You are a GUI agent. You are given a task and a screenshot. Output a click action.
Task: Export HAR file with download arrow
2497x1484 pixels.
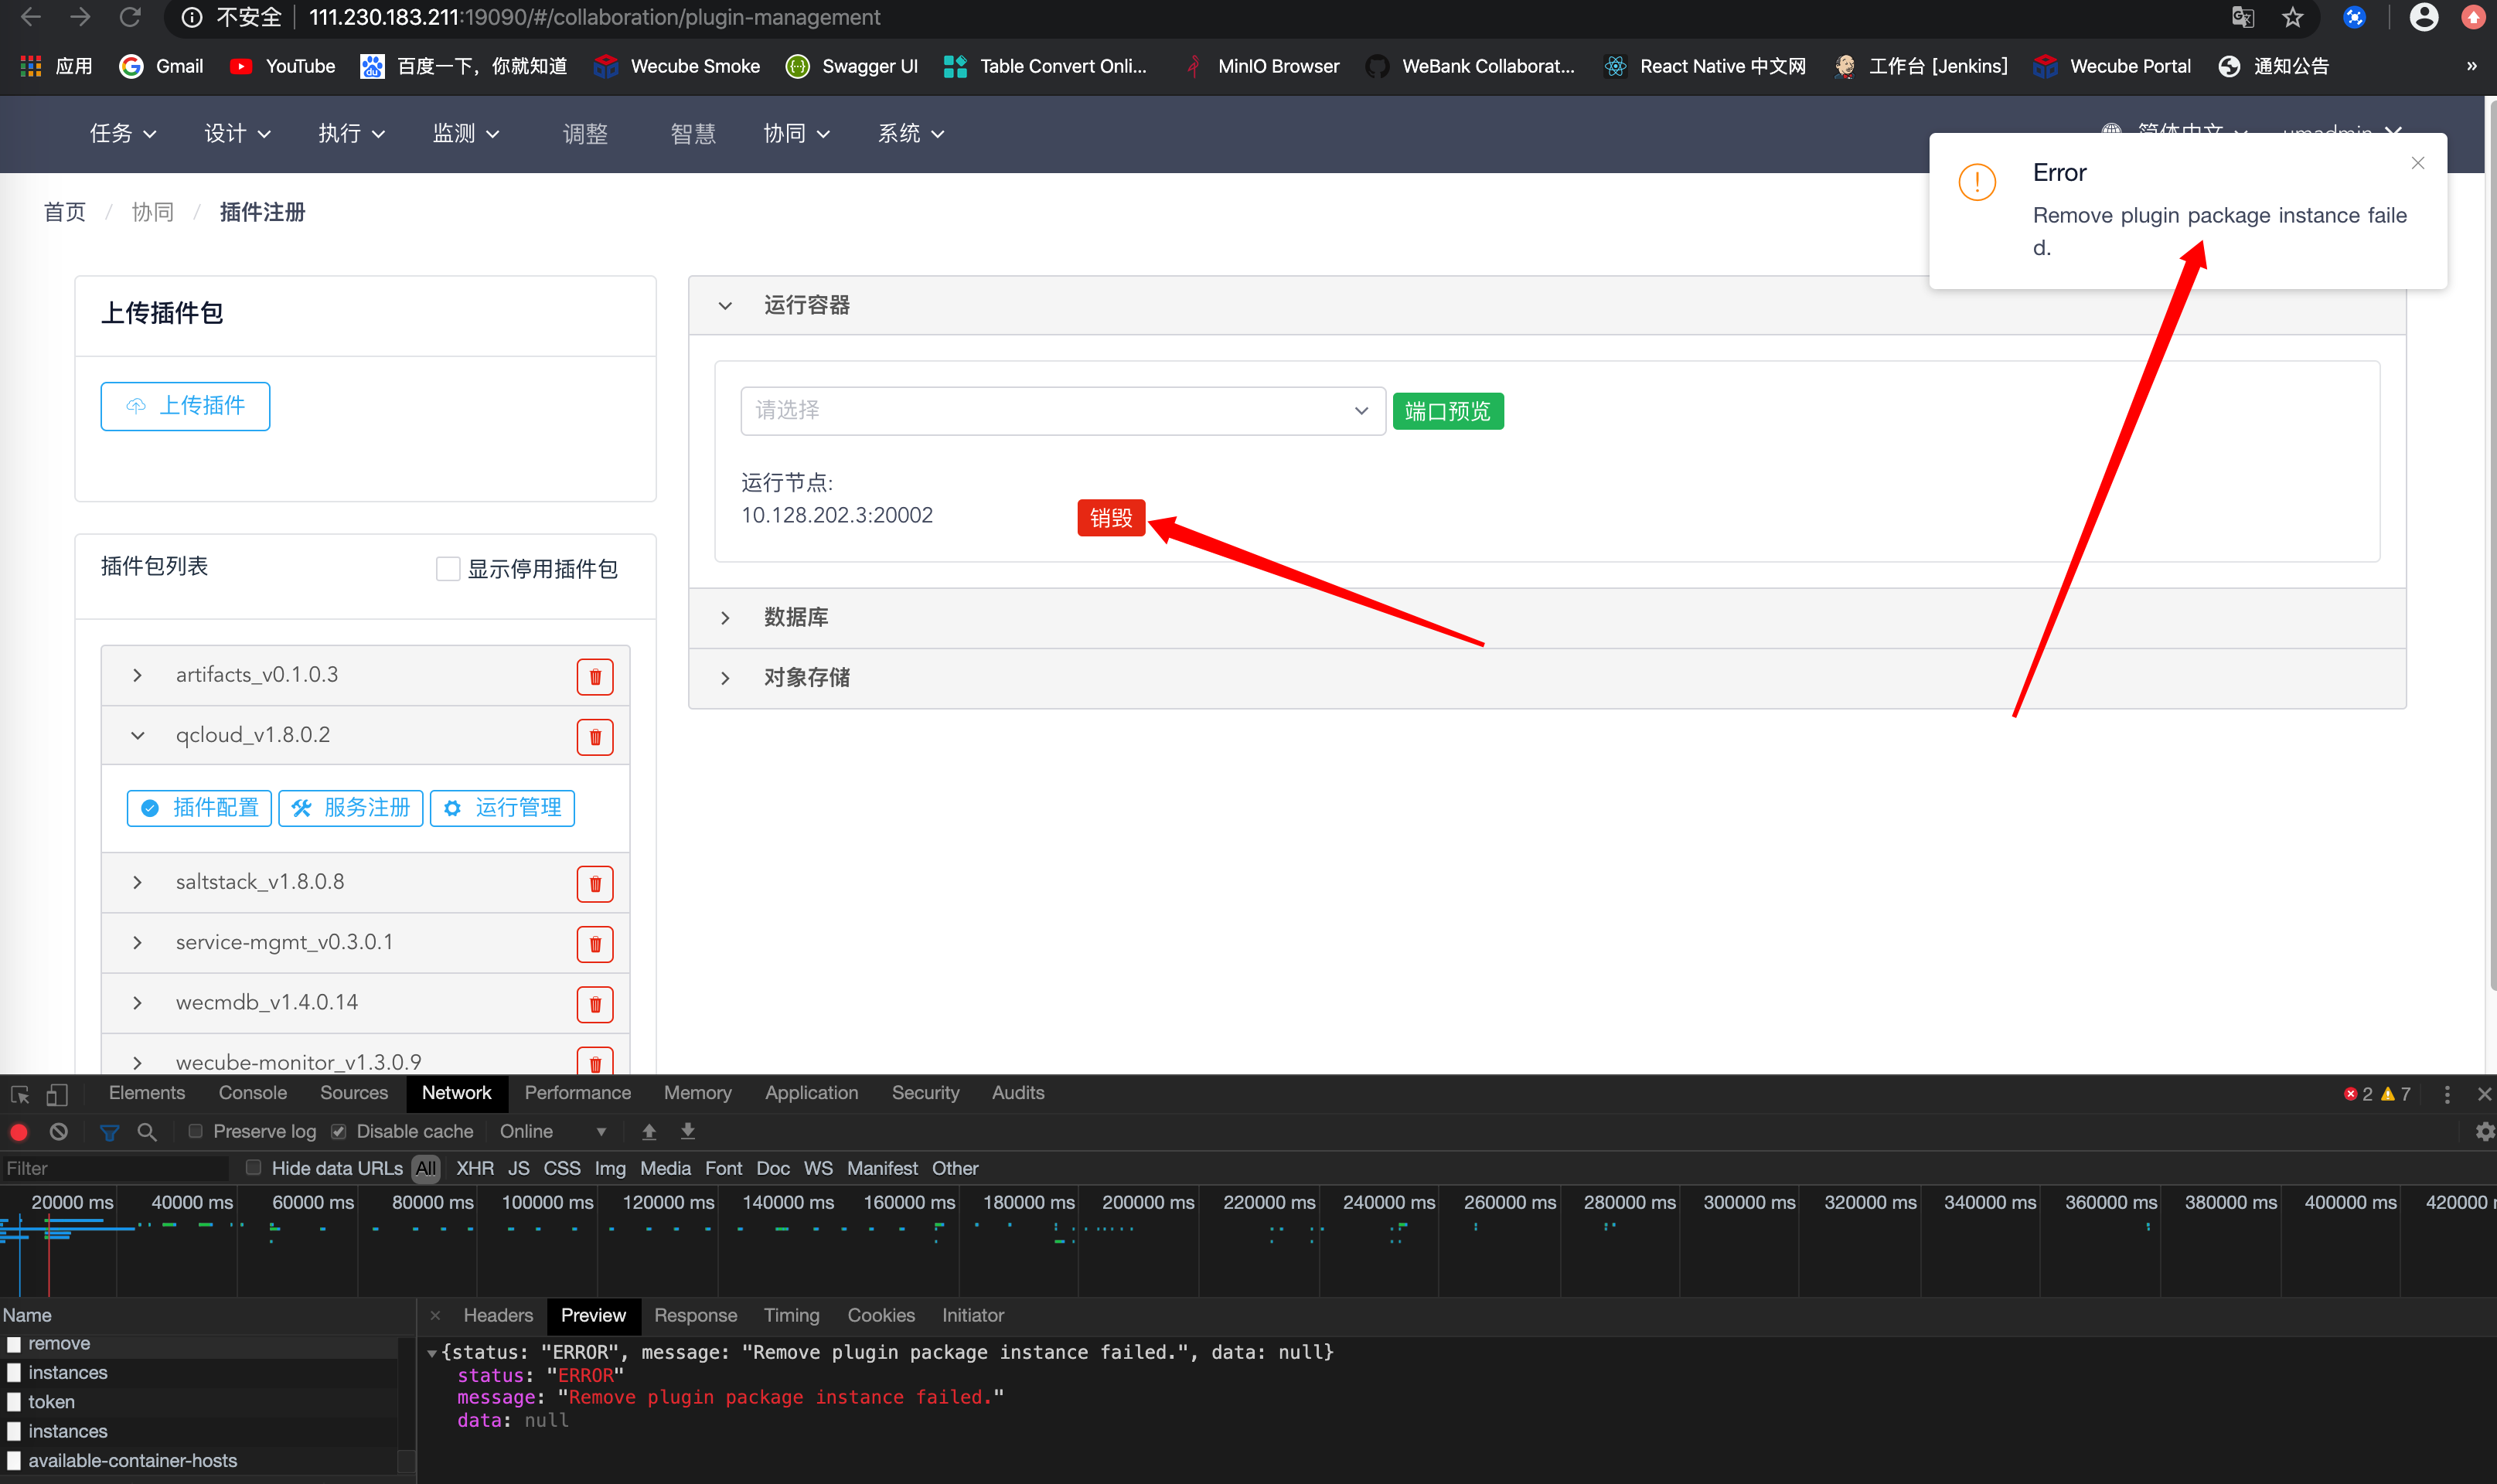point(688,1132)
